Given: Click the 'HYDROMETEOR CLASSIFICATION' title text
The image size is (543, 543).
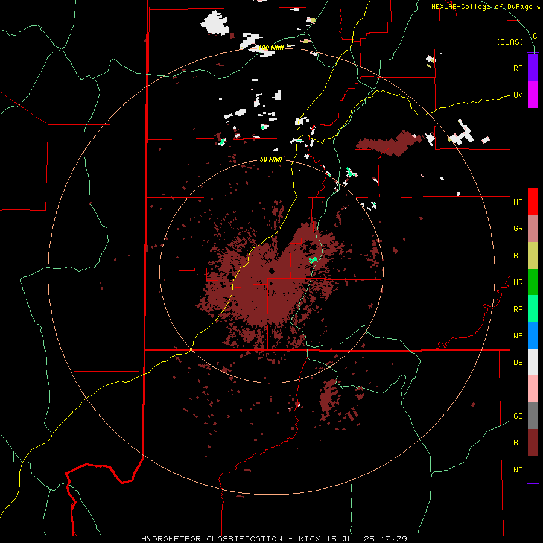Looking at the screenshot, I should (212, 539).
